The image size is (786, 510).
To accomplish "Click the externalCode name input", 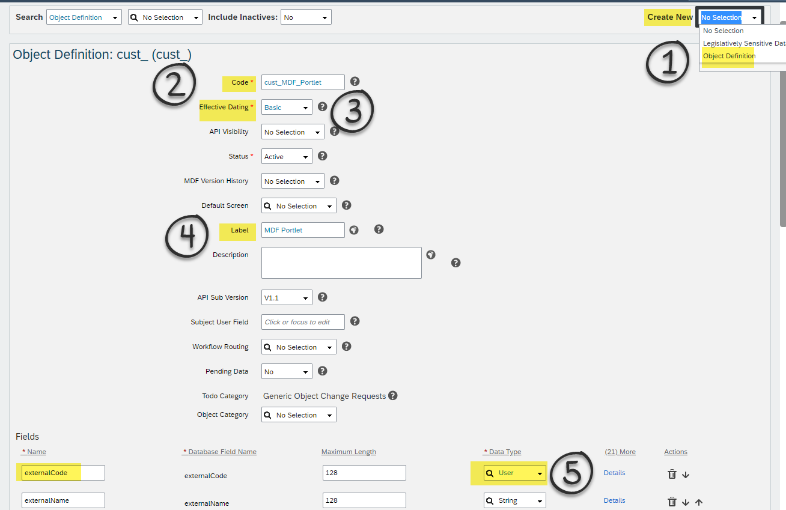I will click(x=63, y=473).
